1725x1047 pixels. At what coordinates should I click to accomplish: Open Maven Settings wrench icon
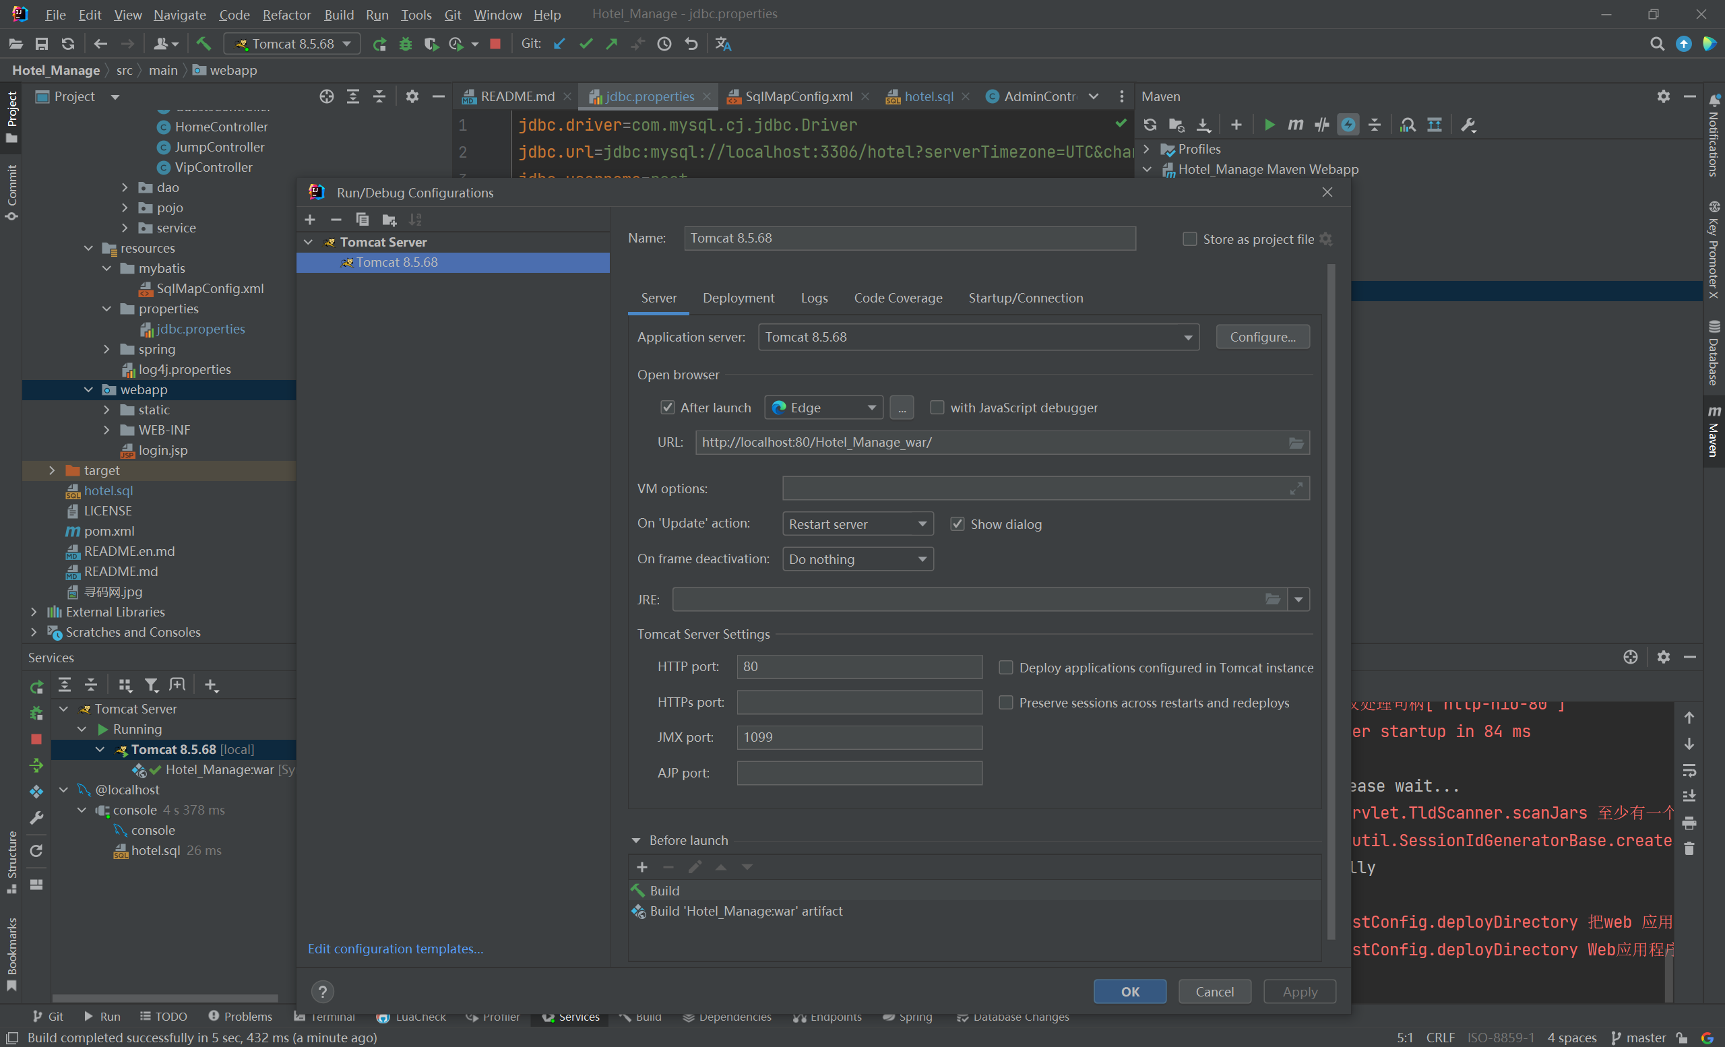click(1468, 125)
